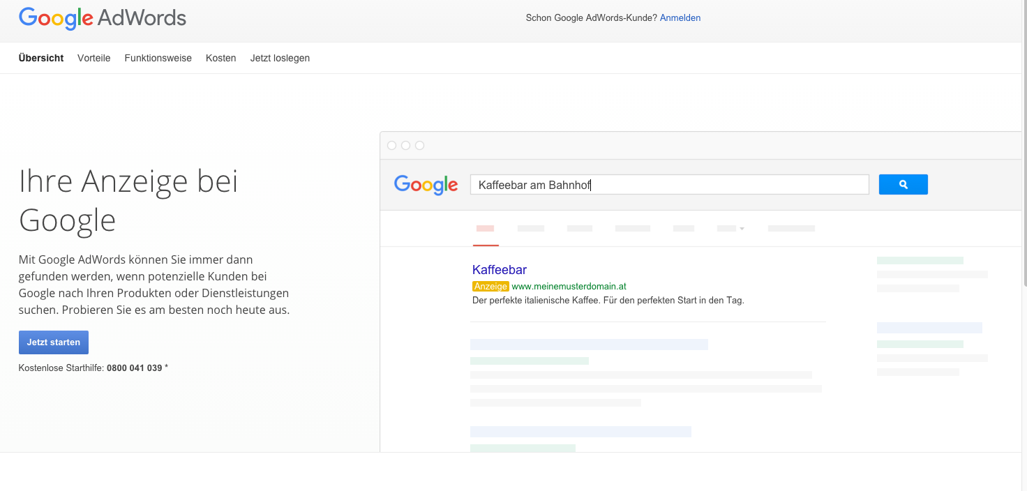Click the Schon Google AdWords-Kunde? text
Viewport: 1027px width, 491px height.
(592, 18)
